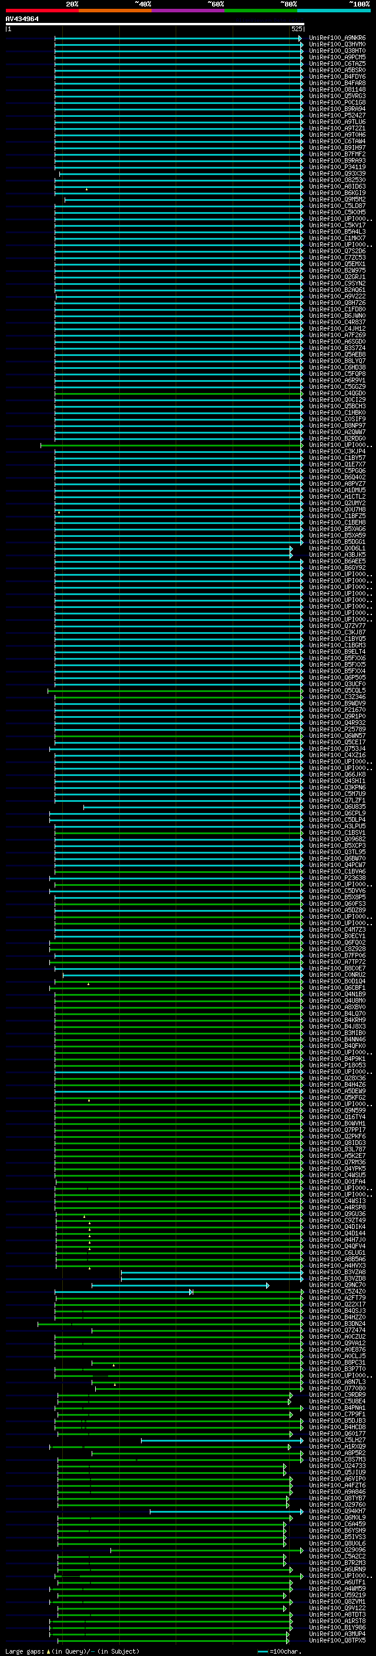
Task: Select the UniRef100_A9T2Z1 label
Action: point(337,128)
